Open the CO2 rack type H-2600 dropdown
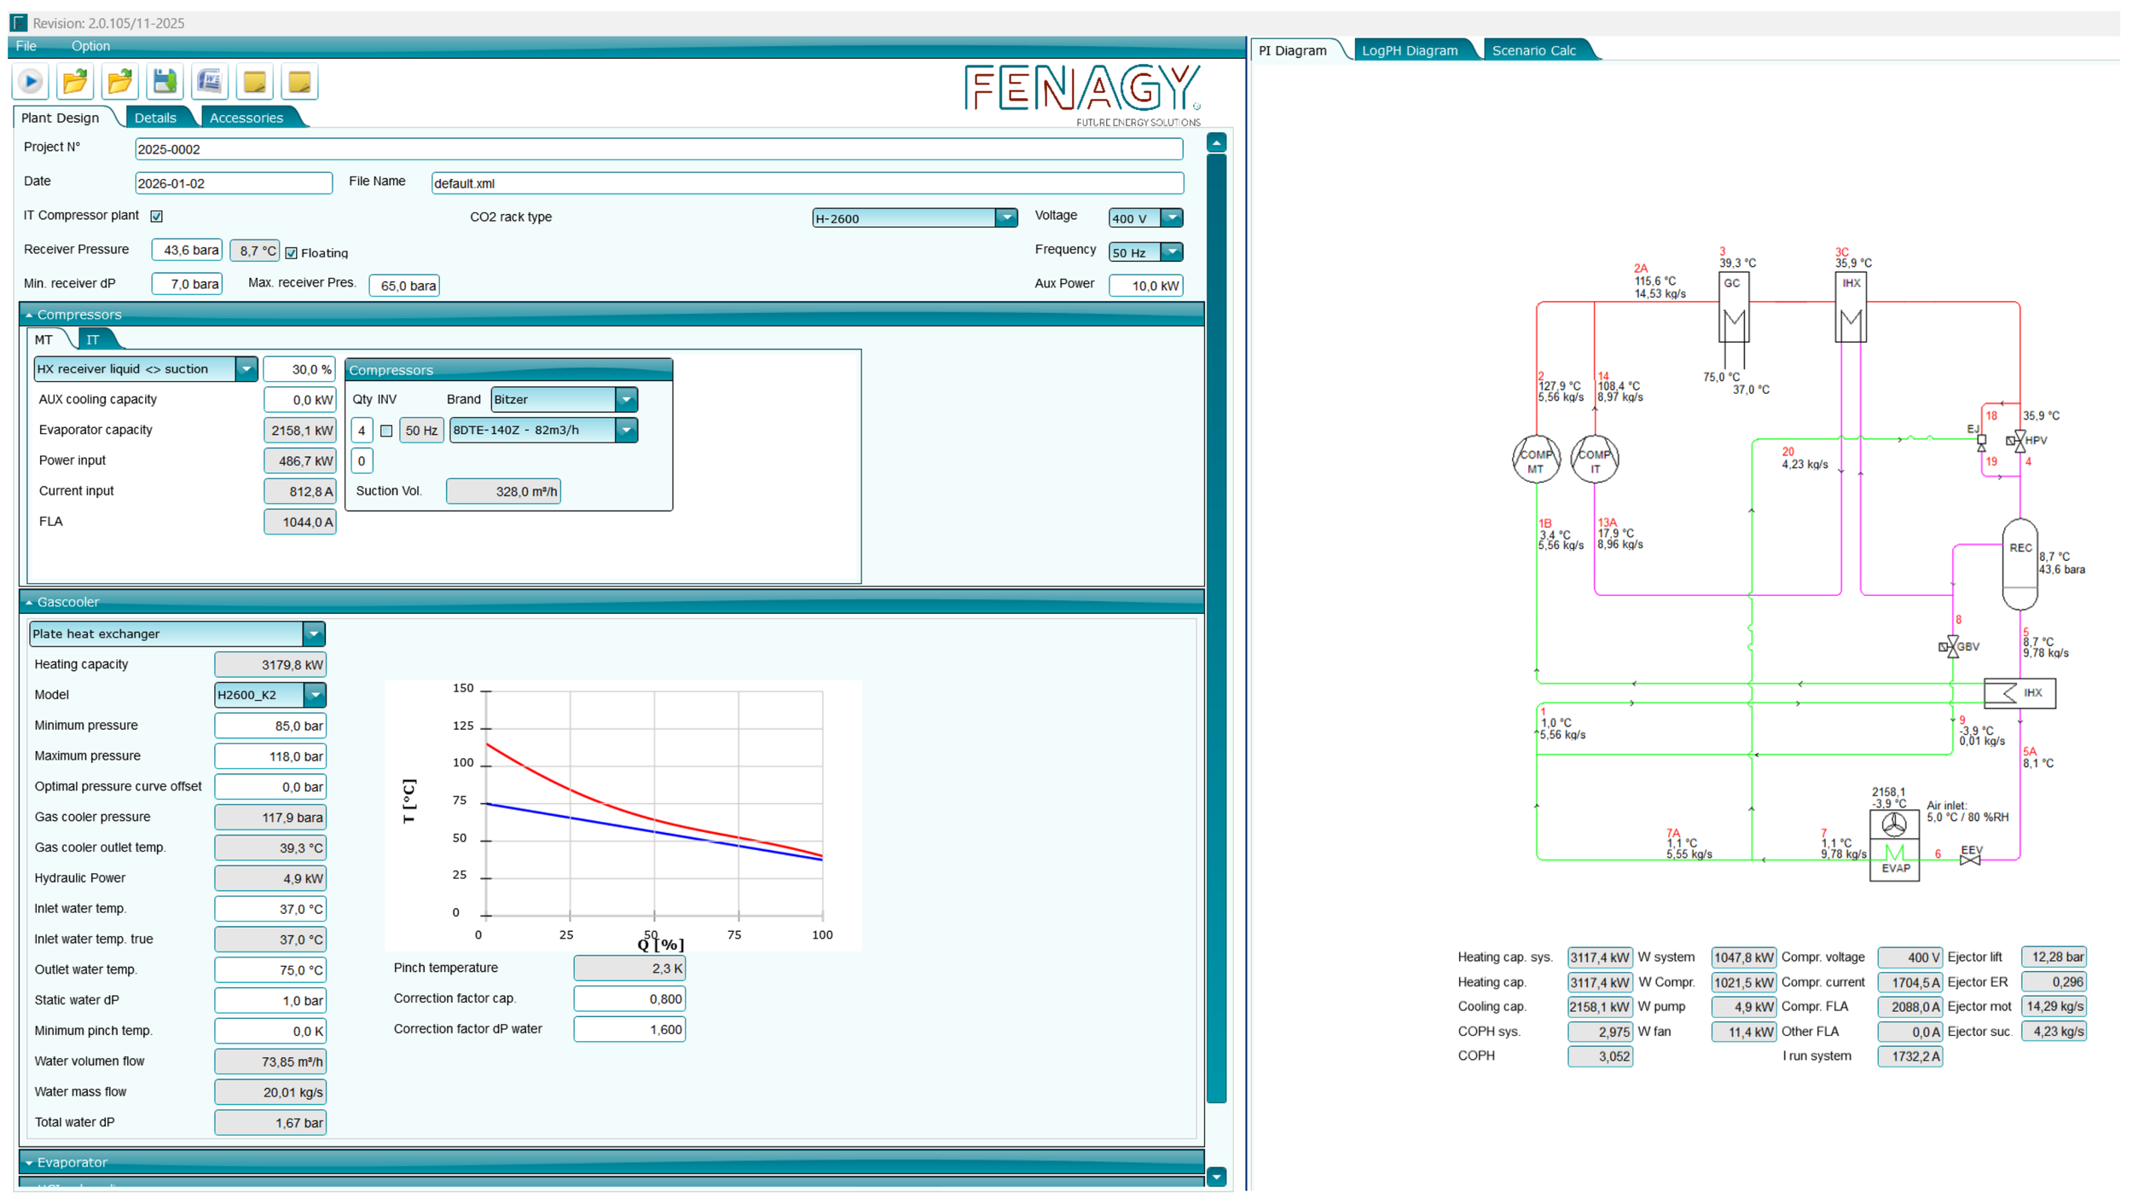 pos(1006,218)
